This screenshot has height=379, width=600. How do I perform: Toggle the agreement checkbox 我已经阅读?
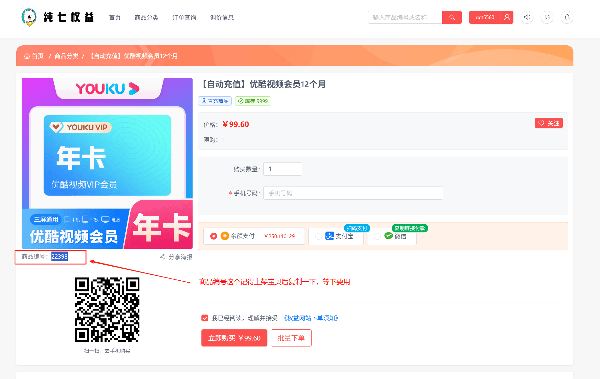click(x=205, y=318)
